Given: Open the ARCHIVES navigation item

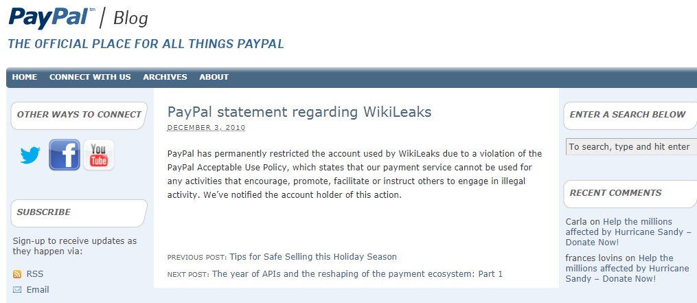Looking at the screenshot, I should coord(165,77).
